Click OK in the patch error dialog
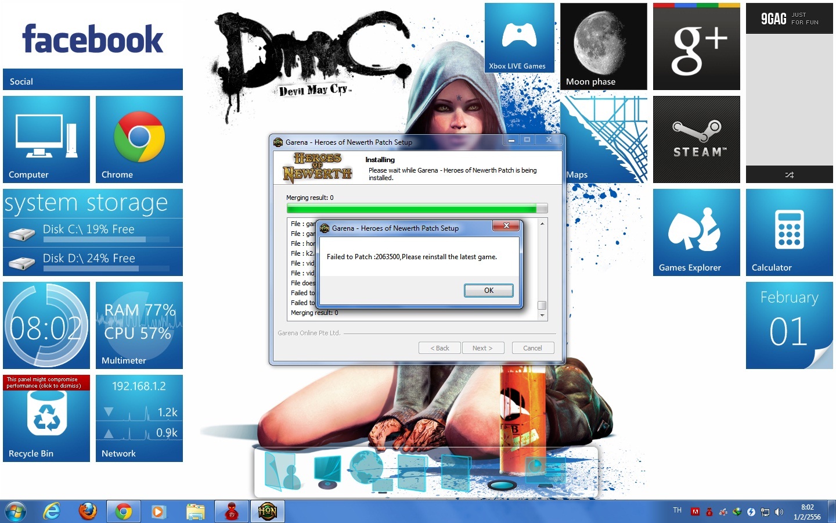 coord(489,291)
